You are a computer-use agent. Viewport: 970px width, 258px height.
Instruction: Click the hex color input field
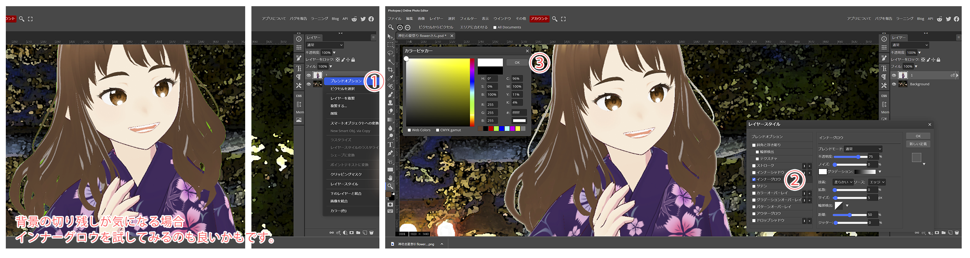(519, 113)
